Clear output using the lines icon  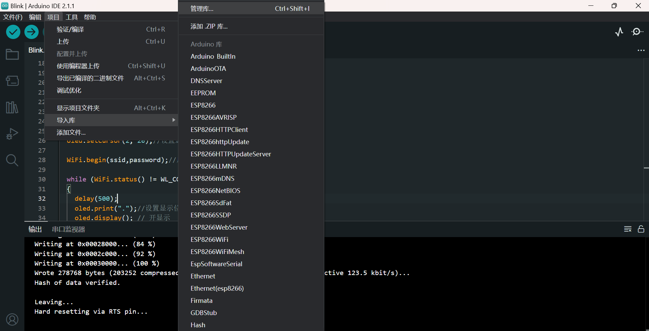(x=628, y=229)
